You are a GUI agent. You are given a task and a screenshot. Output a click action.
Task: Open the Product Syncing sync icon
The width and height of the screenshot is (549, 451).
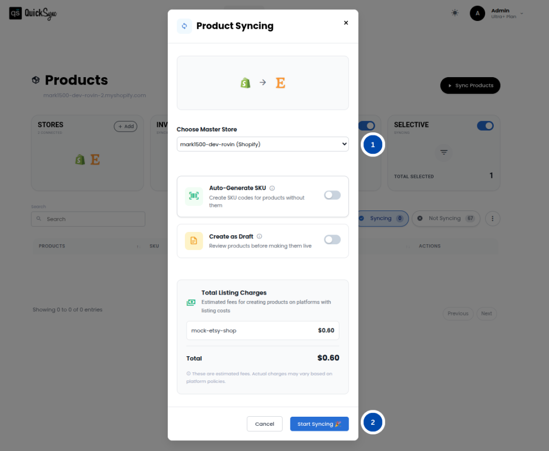coord(183,26)
